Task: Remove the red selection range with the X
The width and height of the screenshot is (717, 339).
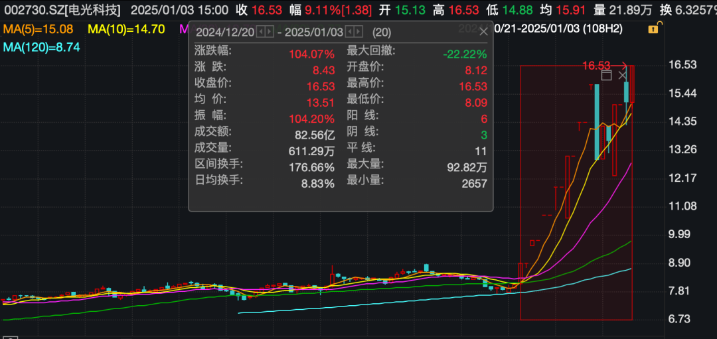Action: pyautogui.click(x=622, y=76)
